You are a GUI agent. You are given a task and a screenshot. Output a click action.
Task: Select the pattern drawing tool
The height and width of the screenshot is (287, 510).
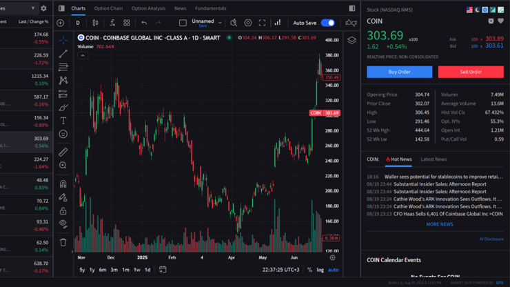click(63, 81)
